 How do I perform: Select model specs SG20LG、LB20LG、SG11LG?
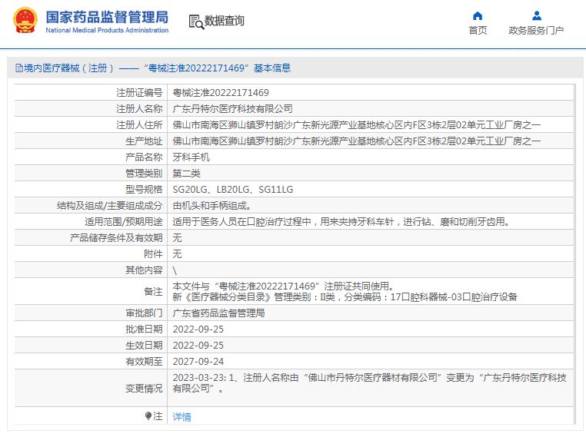click(x=232, y=189)
